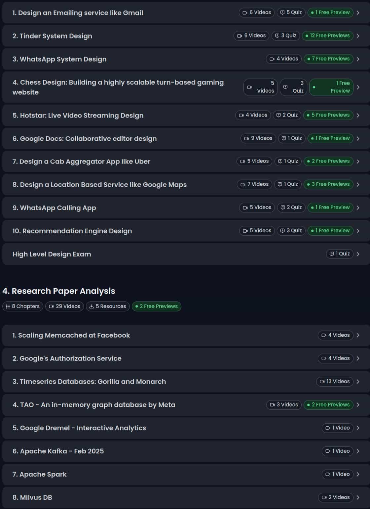Image resolution: width=370 pixels, height=509 pixels.
Task: Click the 1 Free Preview badge for Chess Design
Action: tap(331, 87)
